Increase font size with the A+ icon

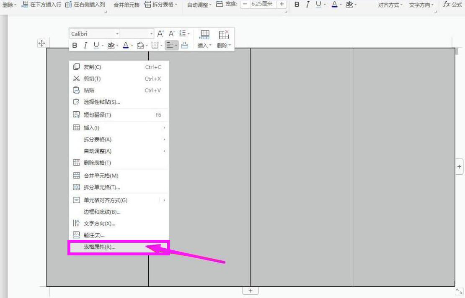pos(160,33)
